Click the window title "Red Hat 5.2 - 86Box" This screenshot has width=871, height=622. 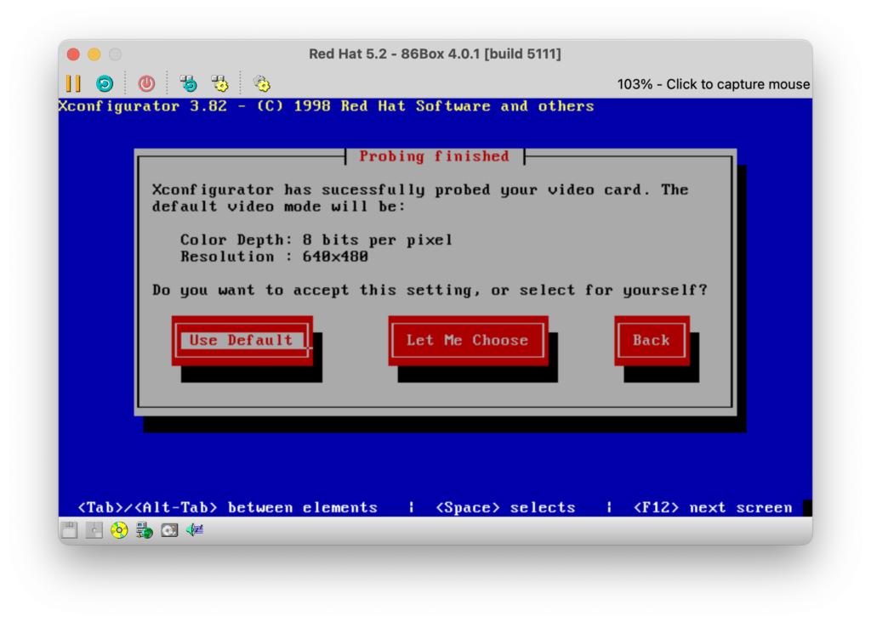point(435,54)
